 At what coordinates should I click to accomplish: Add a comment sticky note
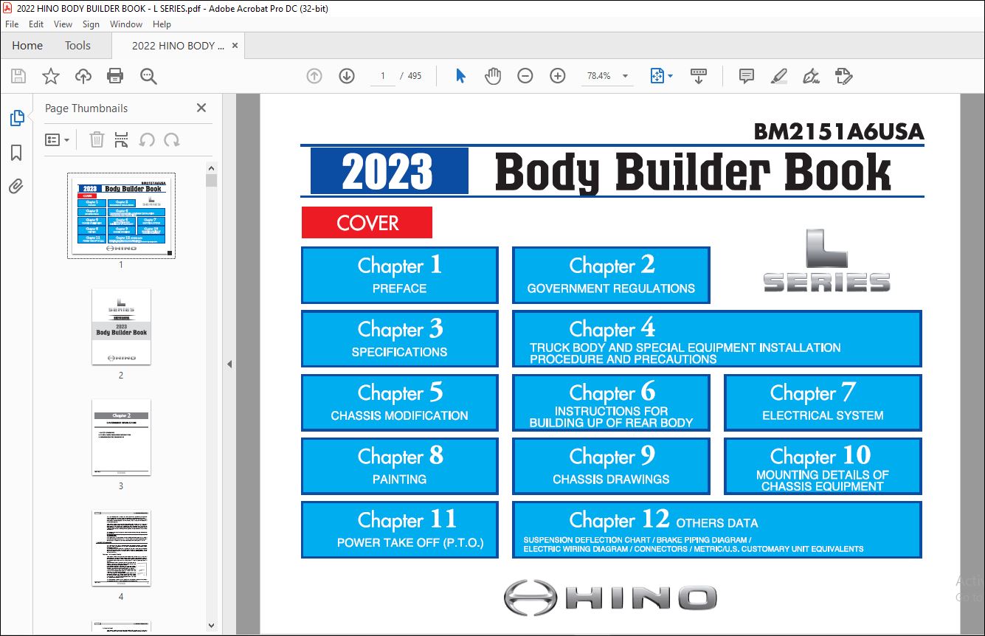(747, 76)
